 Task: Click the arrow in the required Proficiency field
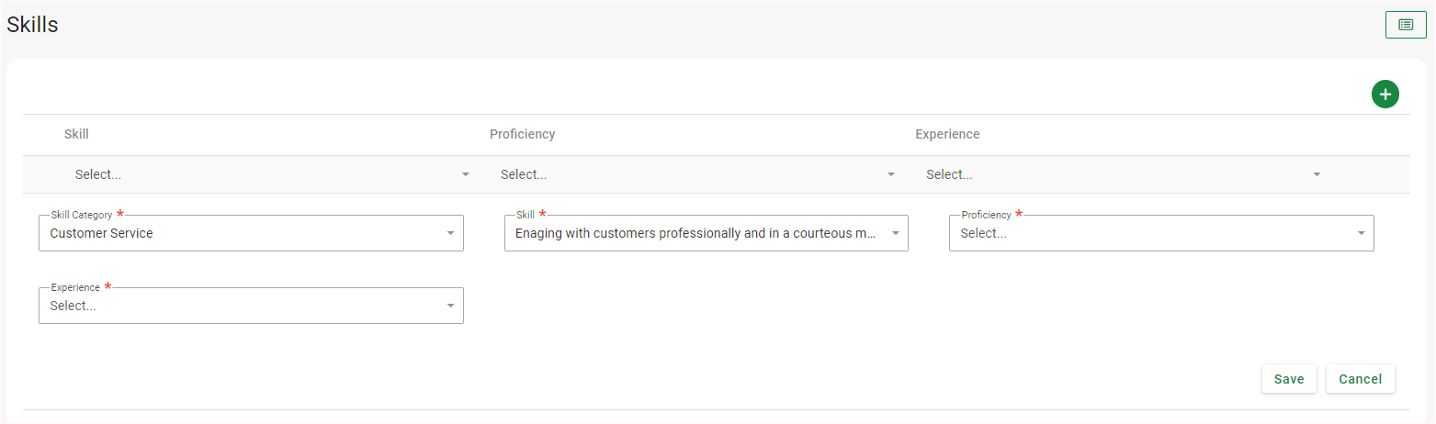pyautogui.click(x=1361, y=233)
